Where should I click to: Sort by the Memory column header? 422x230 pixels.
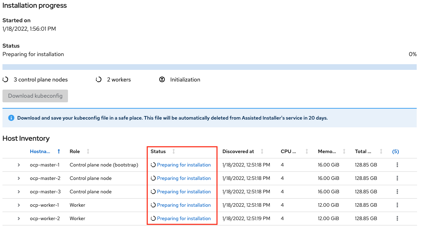(327, 151)
